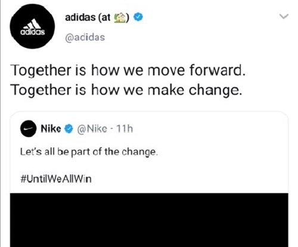Follow the #UntilWeAllWin hashtag
The image size is (298, 247).
[x=56, y=179]
